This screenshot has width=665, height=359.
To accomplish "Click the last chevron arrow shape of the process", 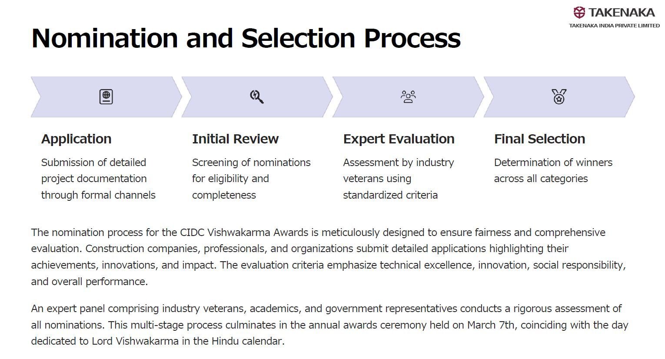I will click(x=559, y=97).
